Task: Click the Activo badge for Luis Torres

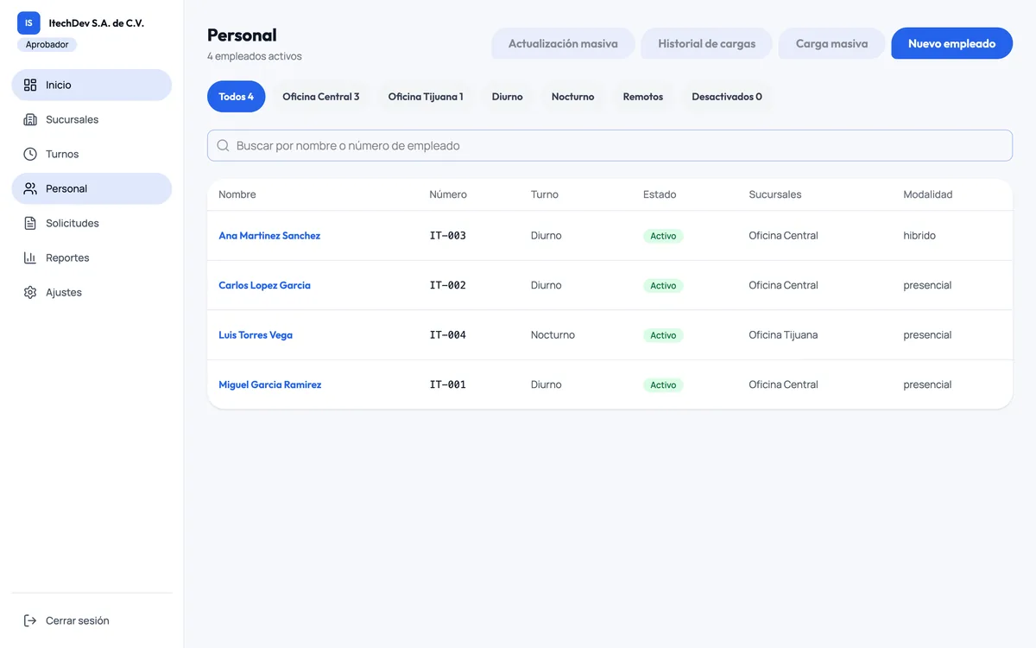Action: (x=663, y=335)
